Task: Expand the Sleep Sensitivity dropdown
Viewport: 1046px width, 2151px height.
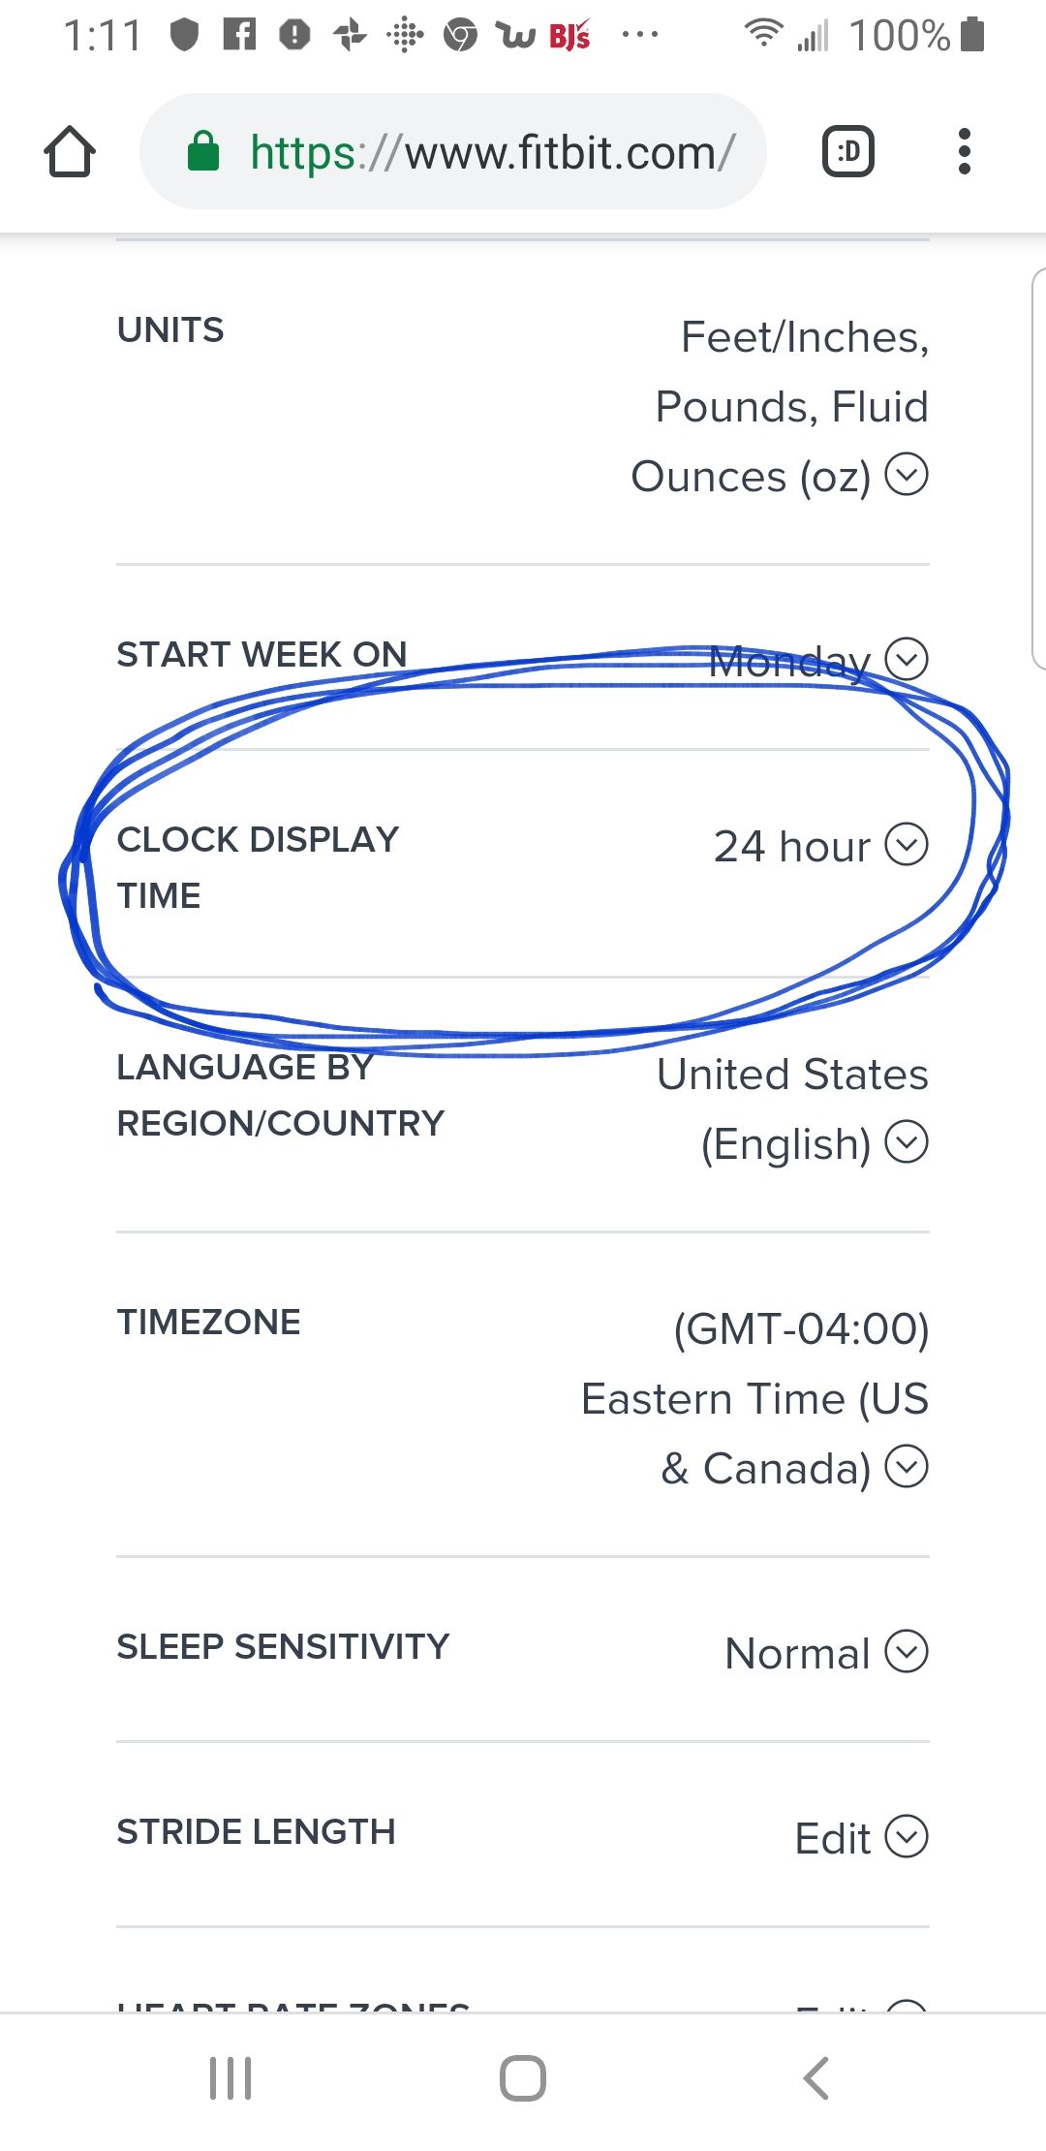Action: (x=907, y=1651)
